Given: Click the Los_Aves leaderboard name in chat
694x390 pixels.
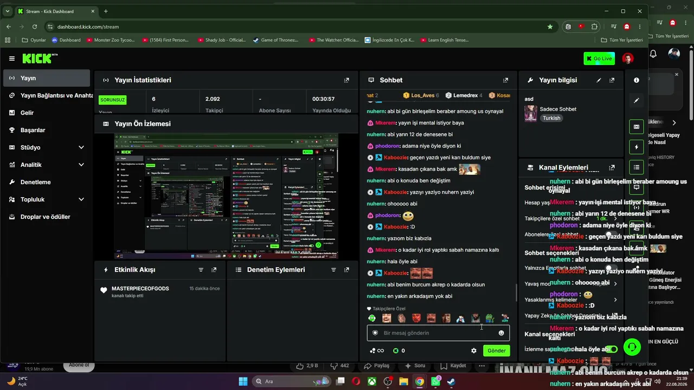Looking at the screenshot, I should [x=423, y=95].
